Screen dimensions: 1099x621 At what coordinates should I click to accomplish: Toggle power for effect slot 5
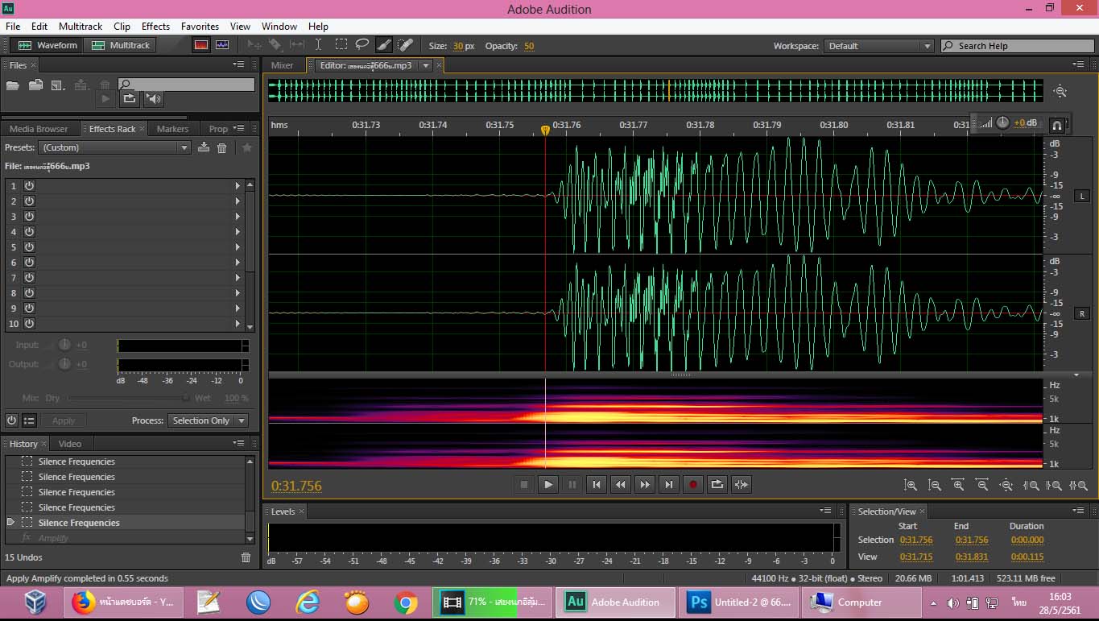(x=29, y=246)
